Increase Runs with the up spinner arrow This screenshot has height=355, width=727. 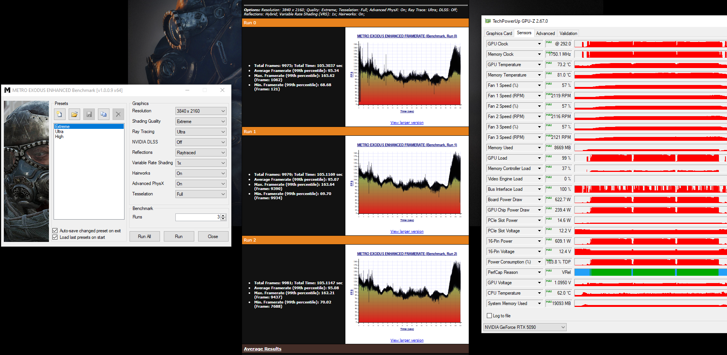[223, 215]
